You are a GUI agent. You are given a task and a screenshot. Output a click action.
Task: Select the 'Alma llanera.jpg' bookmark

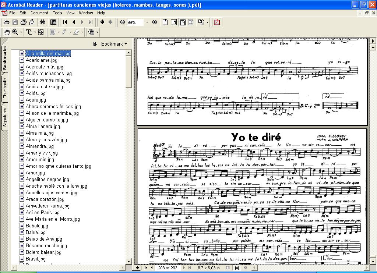(43, 127)
